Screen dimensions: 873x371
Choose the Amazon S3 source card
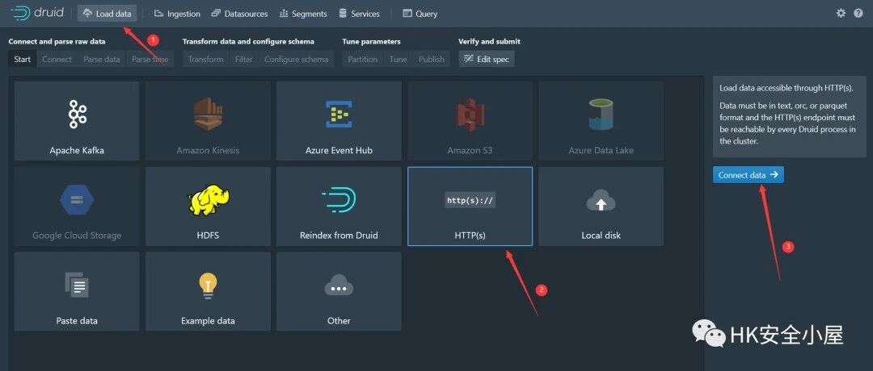coord(470,121)
